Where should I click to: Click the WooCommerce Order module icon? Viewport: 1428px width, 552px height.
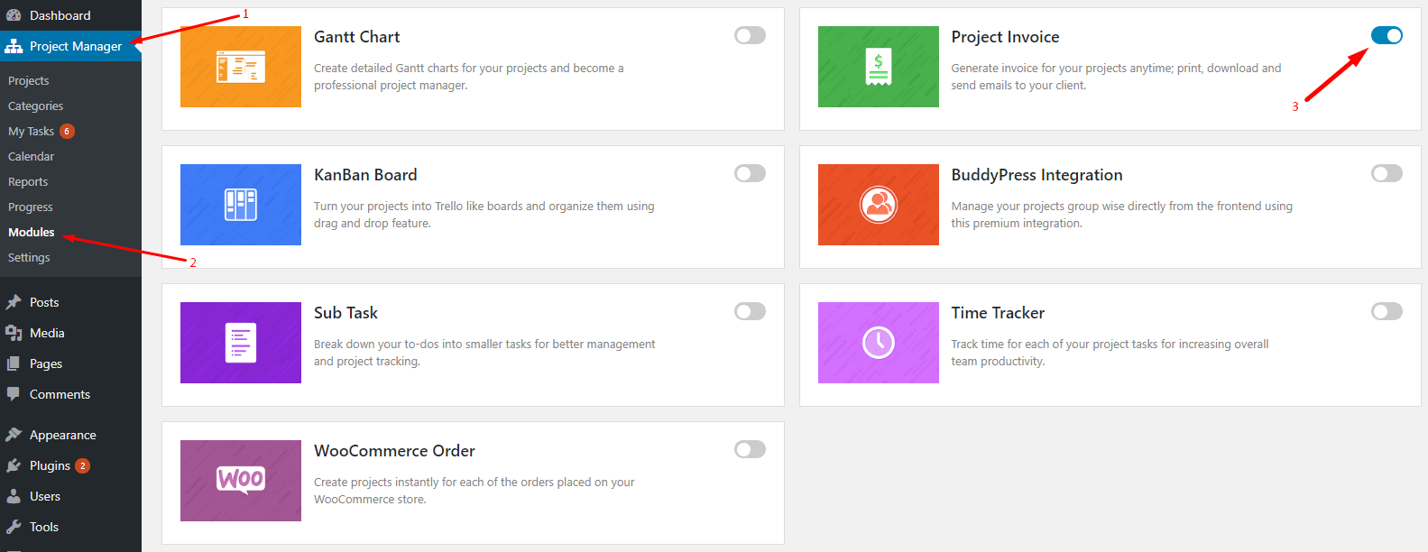coord(240,481)
